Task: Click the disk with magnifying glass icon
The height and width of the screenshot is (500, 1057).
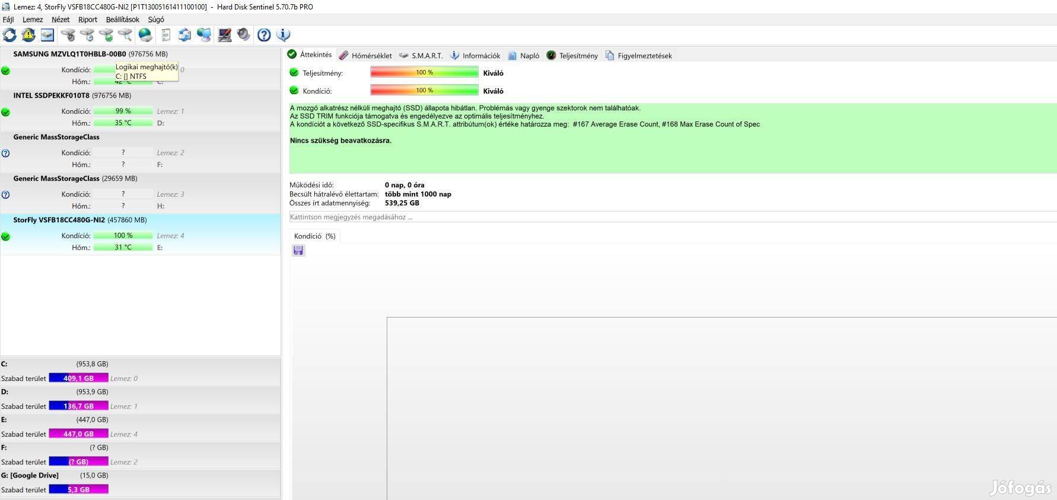Action: click(x=125, y=35)
